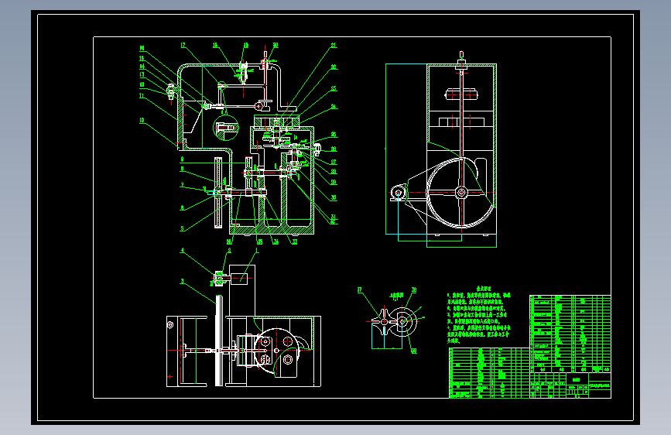671x435 pixels.
Task: Select the tall vertical gear in front view
Action: [218, 193]
